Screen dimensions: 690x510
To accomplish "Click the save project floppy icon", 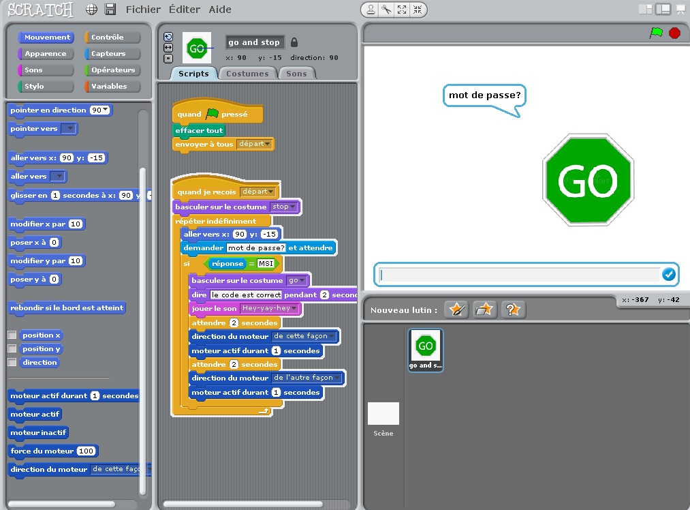I will (x=110, y=10).
